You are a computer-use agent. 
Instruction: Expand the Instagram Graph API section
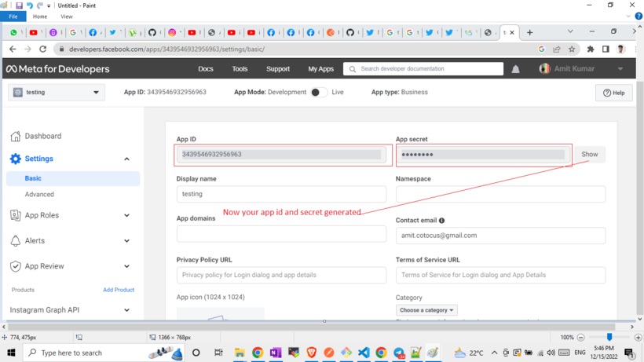click(x=126, y=310)
